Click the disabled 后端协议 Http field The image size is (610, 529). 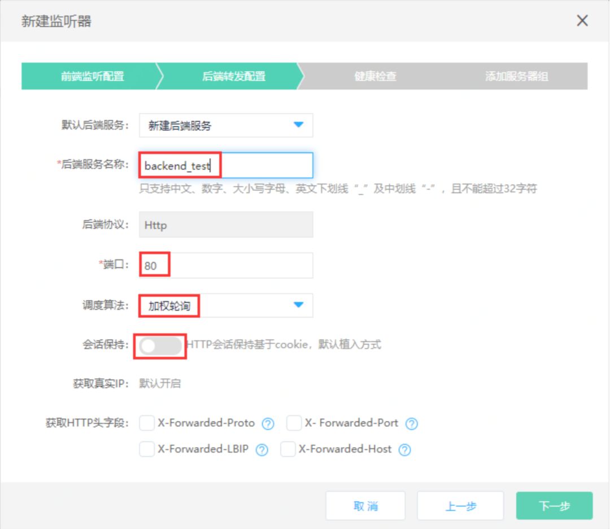[x=226, y=225]
